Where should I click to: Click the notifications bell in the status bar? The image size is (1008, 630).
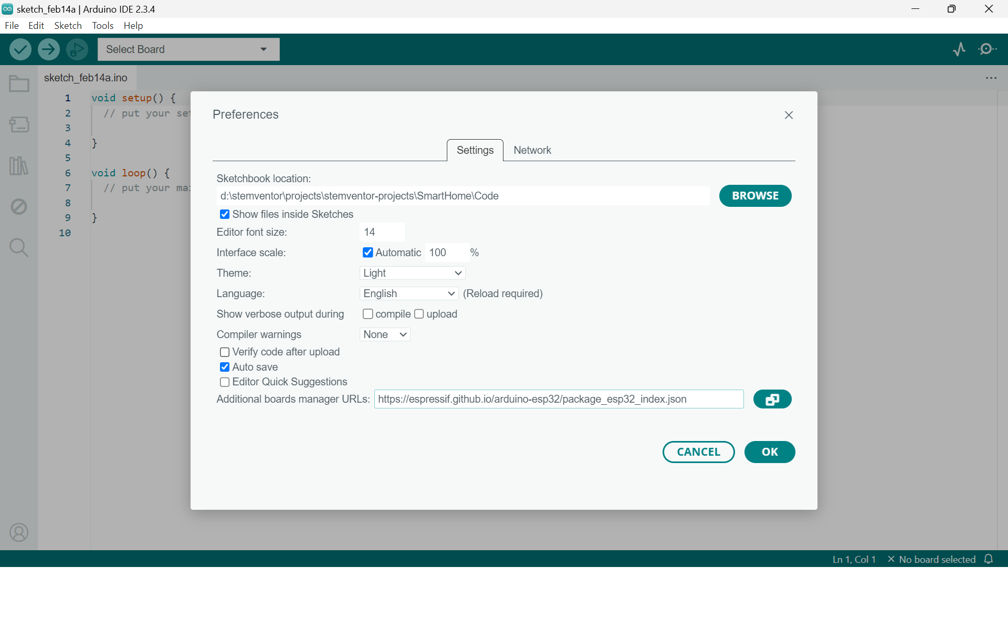point(989,559)
